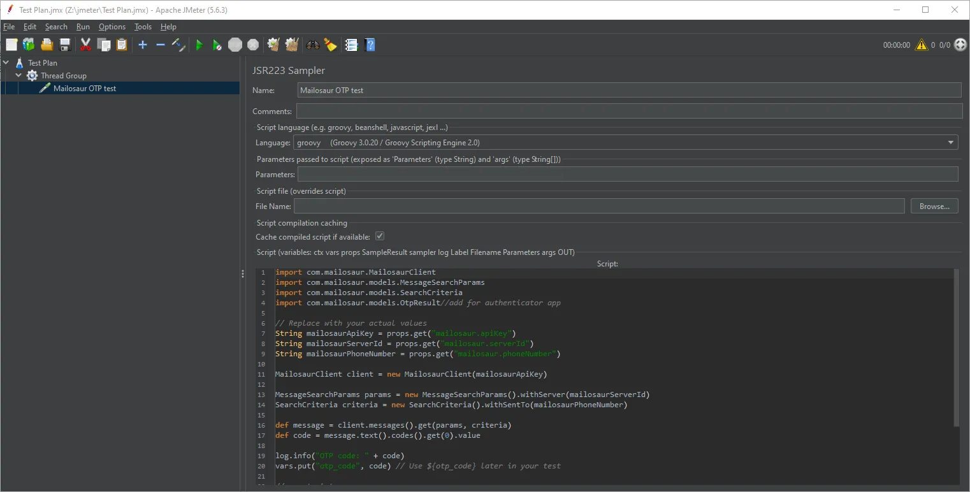The image size is (970, 492).
Task: Start the test with the green play icon
Action: (199, 45)
